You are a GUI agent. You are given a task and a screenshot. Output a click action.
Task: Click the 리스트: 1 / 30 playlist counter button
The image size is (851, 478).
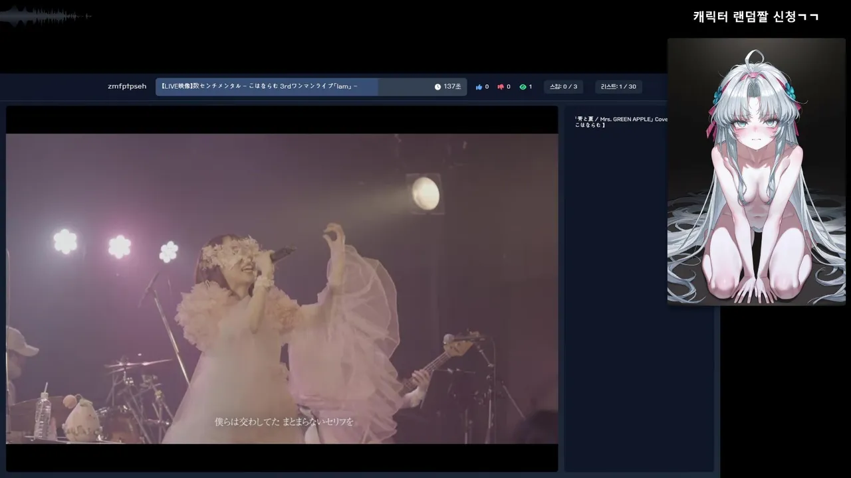click(618, 87)
